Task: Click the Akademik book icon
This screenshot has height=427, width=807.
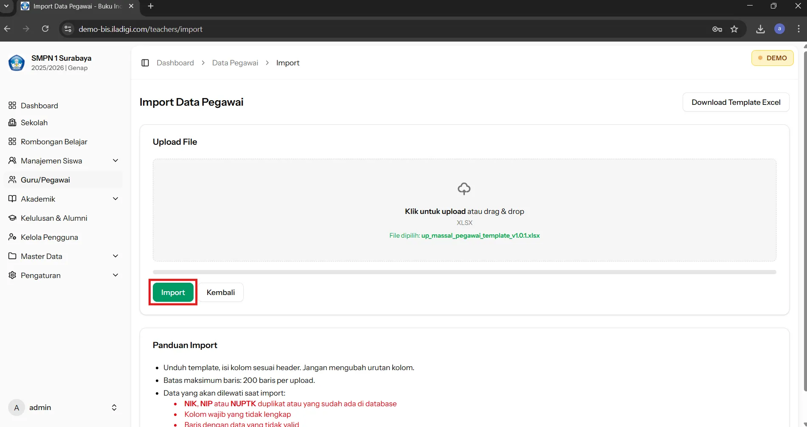Action: pyautogui.click(x=12, y=199)
